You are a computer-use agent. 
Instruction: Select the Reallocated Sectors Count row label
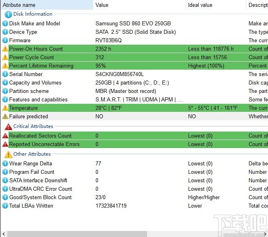pos(40,136)
